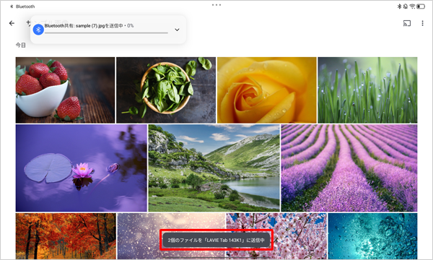Go back with the arrow icon
The height and width of the screenshot is (260, 433).
(x=12, y=23)
